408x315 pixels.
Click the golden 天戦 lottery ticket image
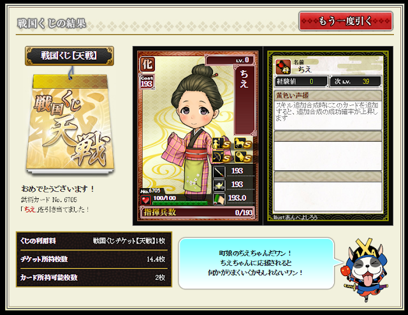(x=70, y=124)
